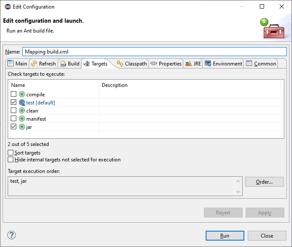The width and height of the screenshot is (292, 247).
Task: Close the dialog with X button
Action: point(282,6)
